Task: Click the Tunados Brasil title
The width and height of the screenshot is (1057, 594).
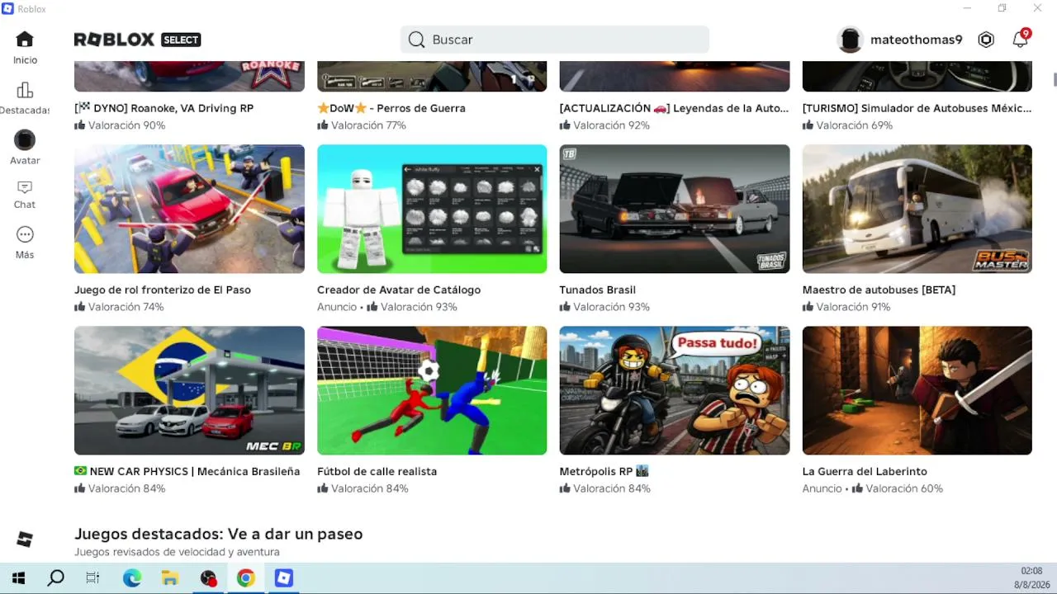Action: coord(598,290)
